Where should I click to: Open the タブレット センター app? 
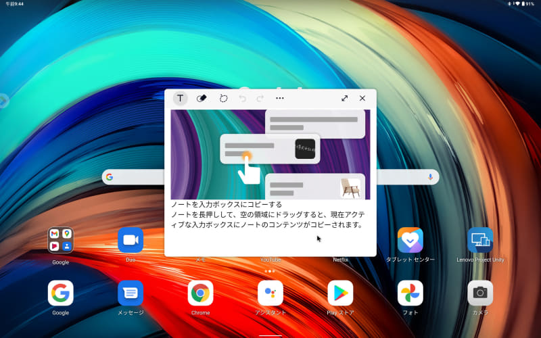coord(410,240)
